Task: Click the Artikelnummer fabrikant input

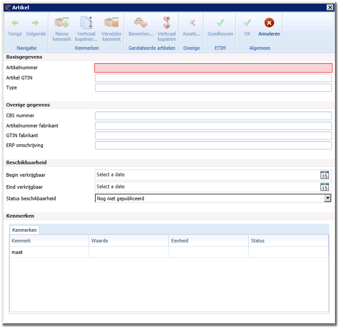Action: 213,126
